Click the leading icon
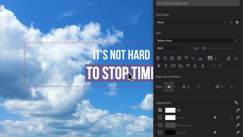Screen dimensions: 243x137 click(x=229, y=58)
